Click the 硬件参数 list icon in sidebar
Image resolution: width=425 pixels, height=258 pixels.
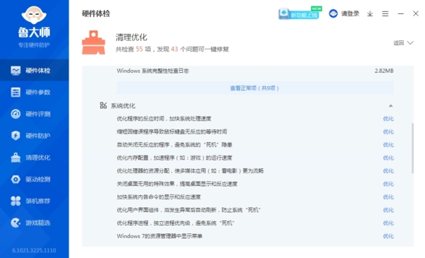16,92
